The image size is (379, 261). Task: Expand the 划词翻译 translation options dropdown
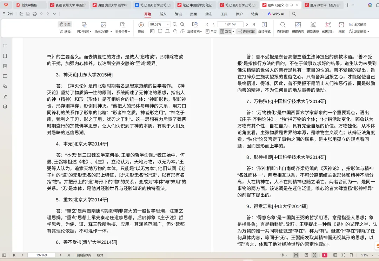click(368, 31)
